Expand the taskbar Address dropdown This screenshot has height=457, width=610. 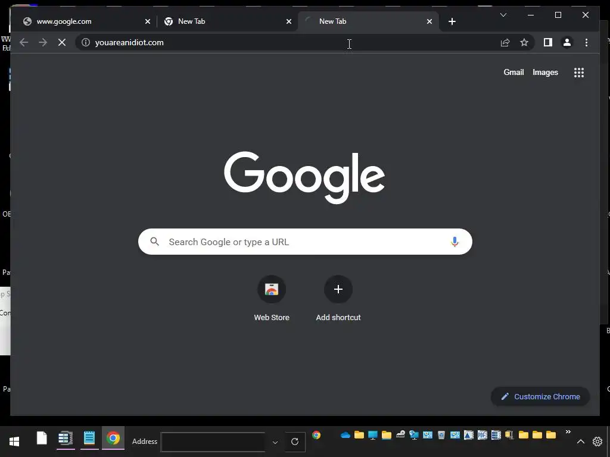click(x=275, y=442)
